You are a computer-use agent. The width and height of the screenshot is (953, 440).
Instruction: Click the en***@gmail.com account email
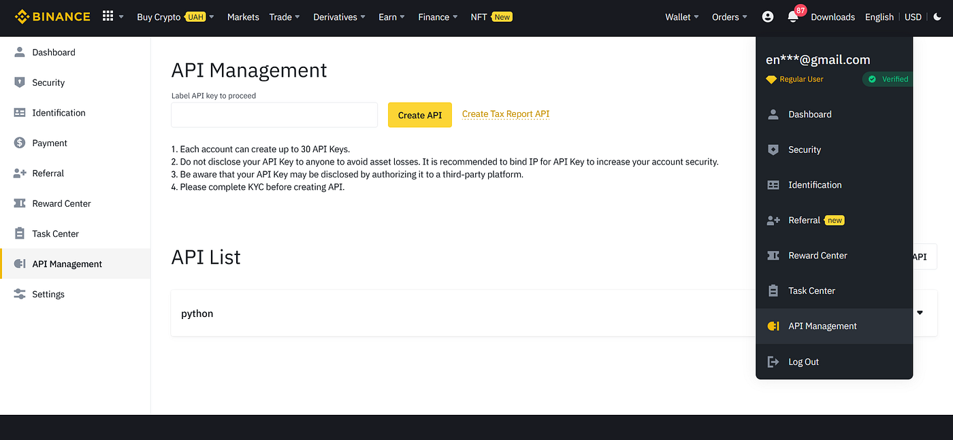[818, 60]
